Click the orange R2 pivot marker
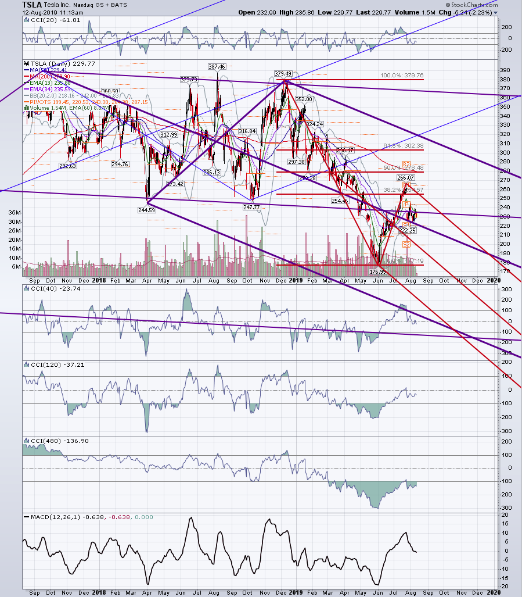Screen dimensions: 522x597 click(406, 165)
